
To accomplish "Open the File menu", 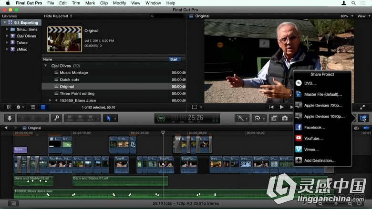I will 51,3.
